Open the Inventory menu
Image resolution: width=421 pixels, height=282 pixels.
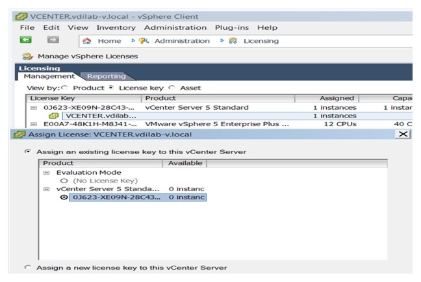pos(116,28)
